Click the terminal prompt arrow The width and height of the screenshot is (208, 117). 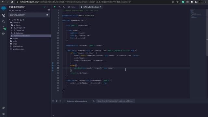53,115
